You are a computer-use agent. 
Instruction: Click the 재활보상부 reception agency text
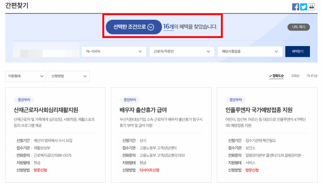[42, 148]
